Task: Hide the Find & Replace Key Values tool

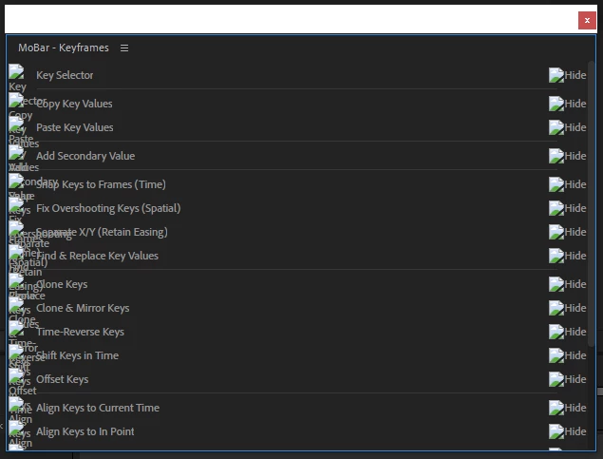Action: click(x=568, y=256)
